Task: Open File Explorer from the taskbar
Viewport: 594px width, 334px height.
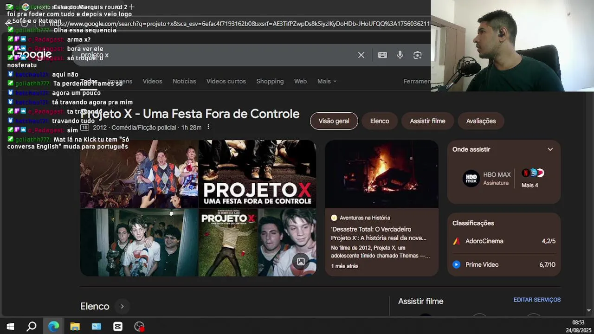Action: (x=75, y=327)
